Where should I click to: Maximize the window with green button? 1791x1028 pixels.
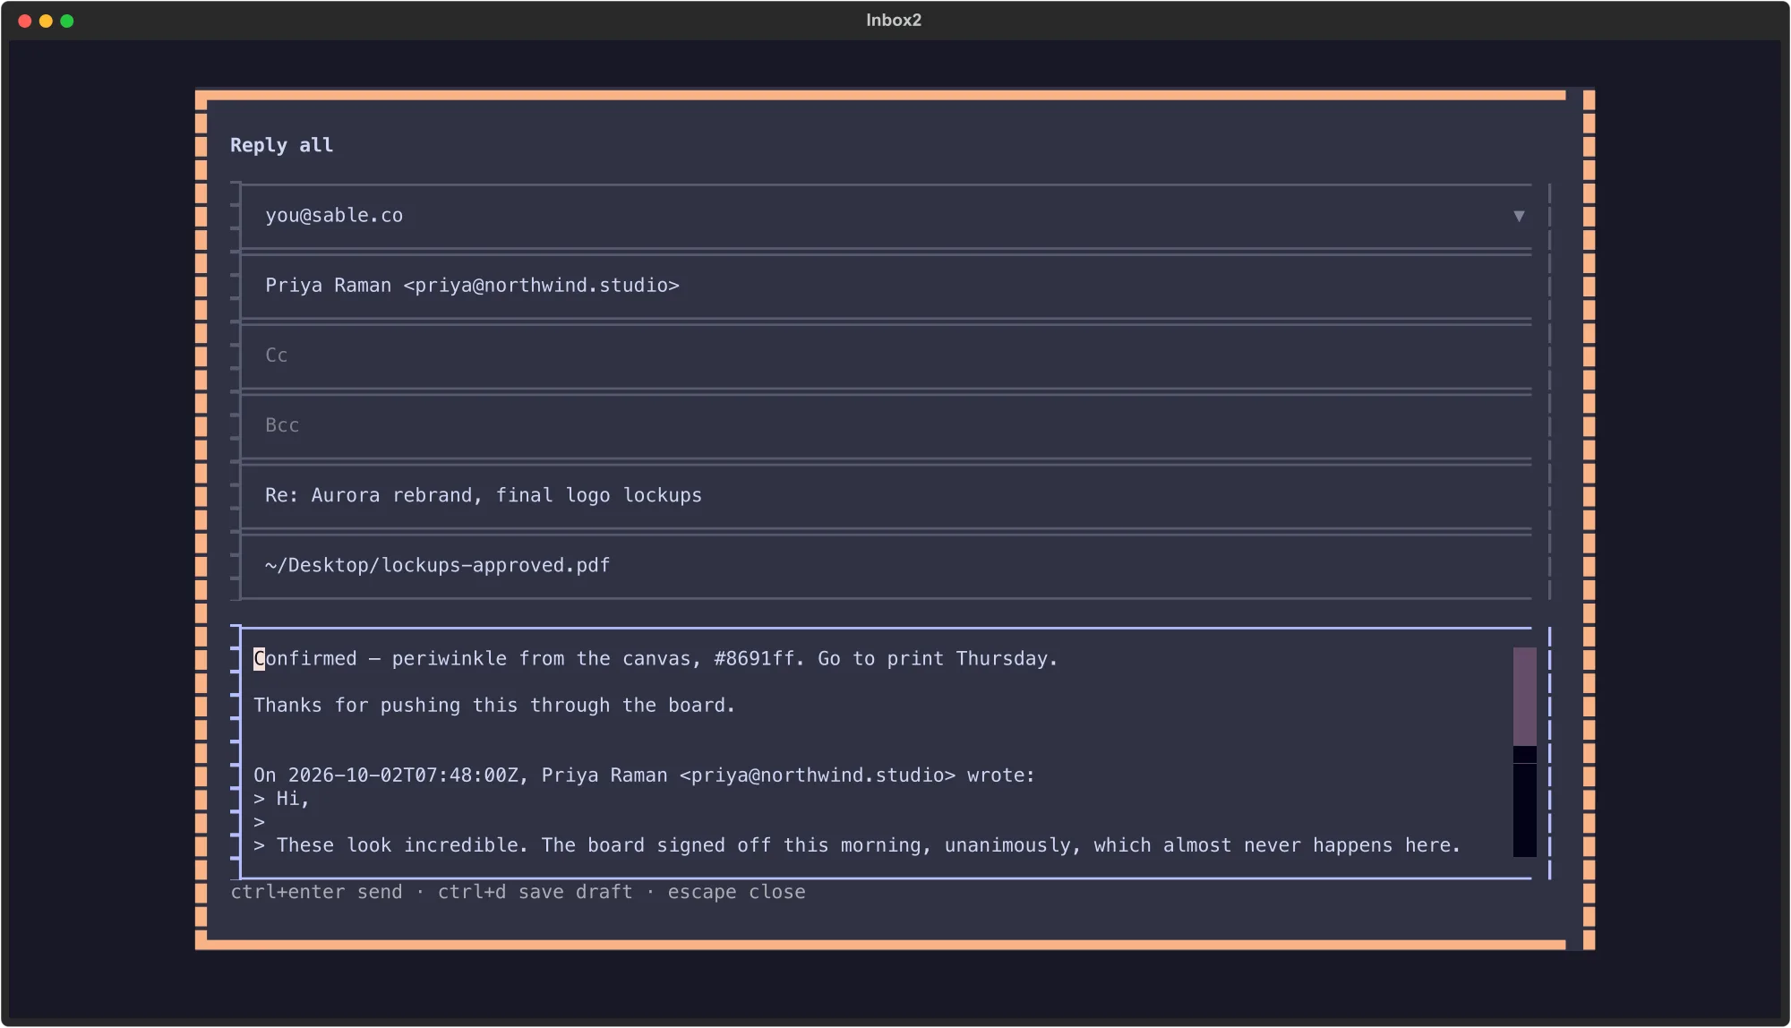[67, 21]
